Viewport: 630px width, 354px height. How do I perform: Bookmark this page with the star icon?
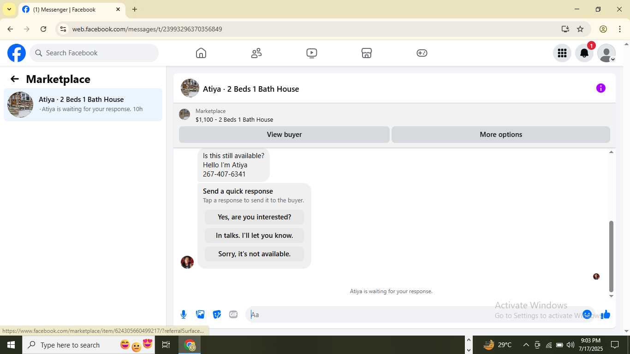580,29
